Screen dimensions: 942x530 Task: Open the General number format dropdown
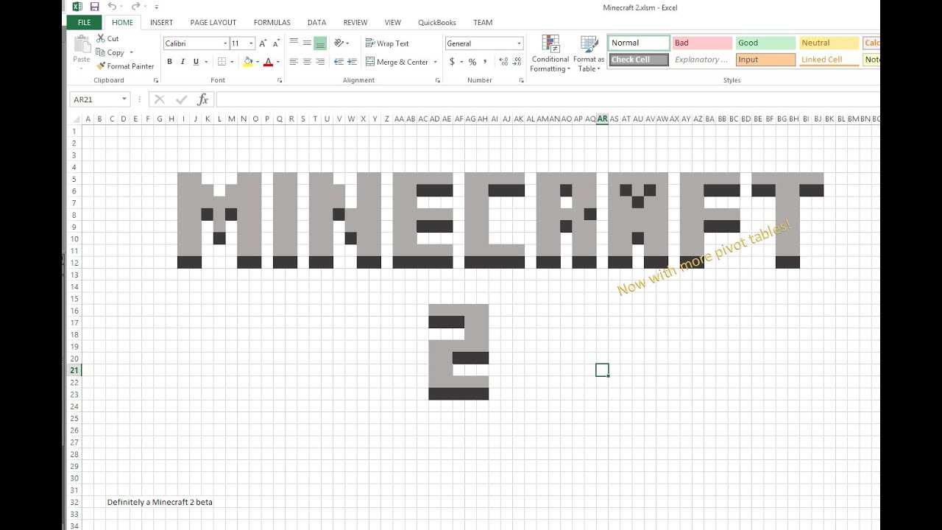tap(519, 43)
